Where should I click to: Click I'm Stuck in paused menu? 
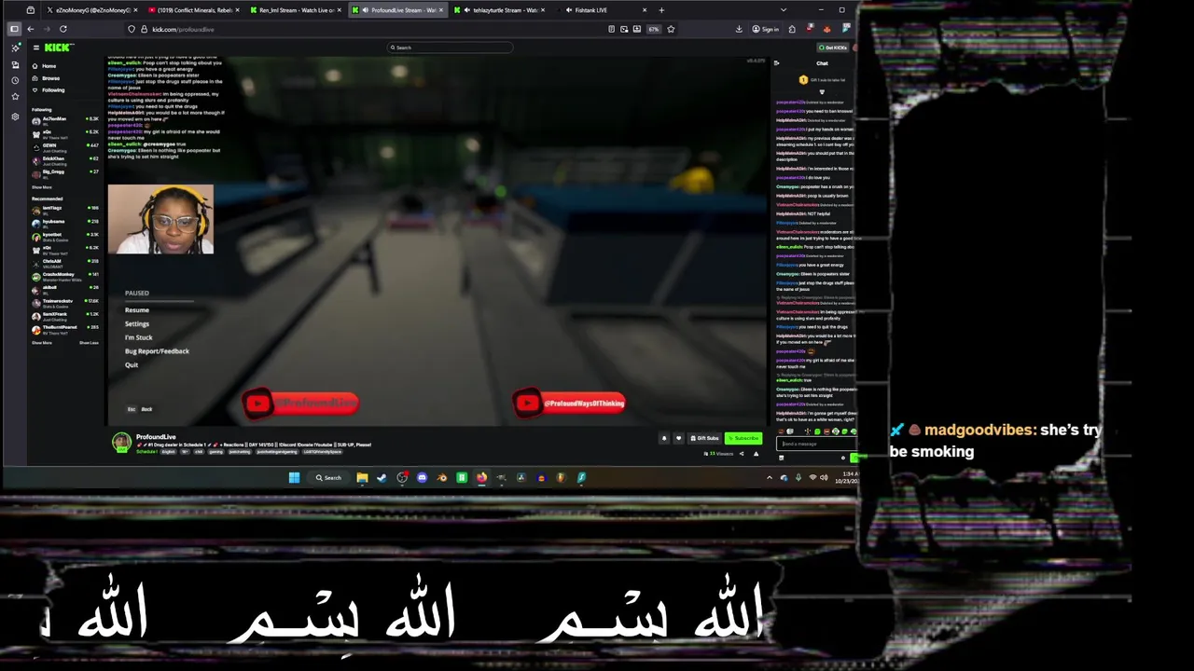click(x=139, y=337)
